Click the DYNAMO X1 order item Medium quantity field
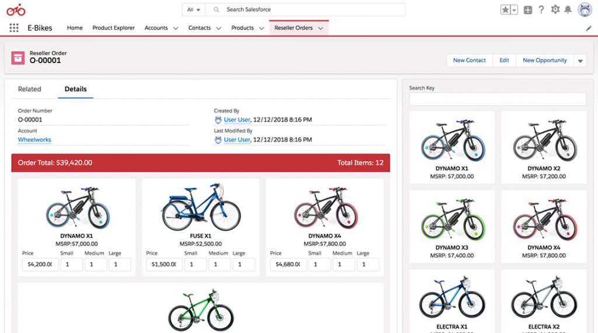598x333 pixels. (x=95, y=264)
